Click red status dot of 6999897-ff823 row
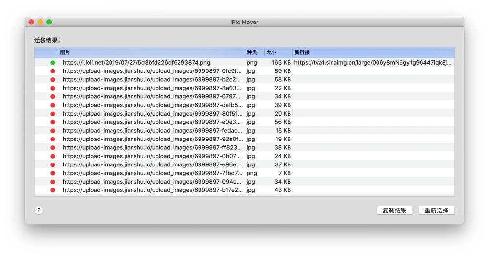Viewport: 489px width, 257px height. pyautogui.click(x=53, y=148)
